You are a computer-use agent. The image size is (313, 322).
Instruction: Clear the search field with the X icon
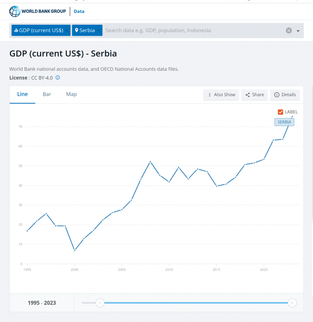point(289,31)
